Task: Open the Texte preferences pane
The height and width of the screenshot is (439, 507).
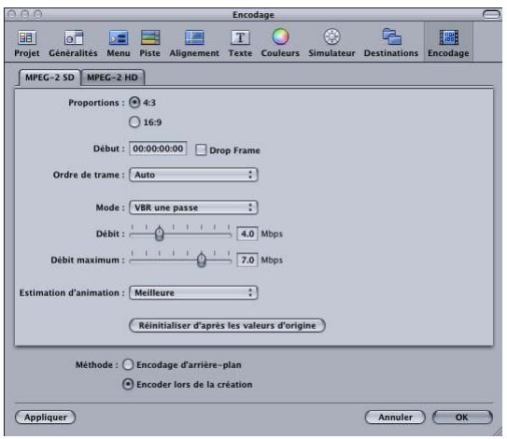Action: coord(240,43)
